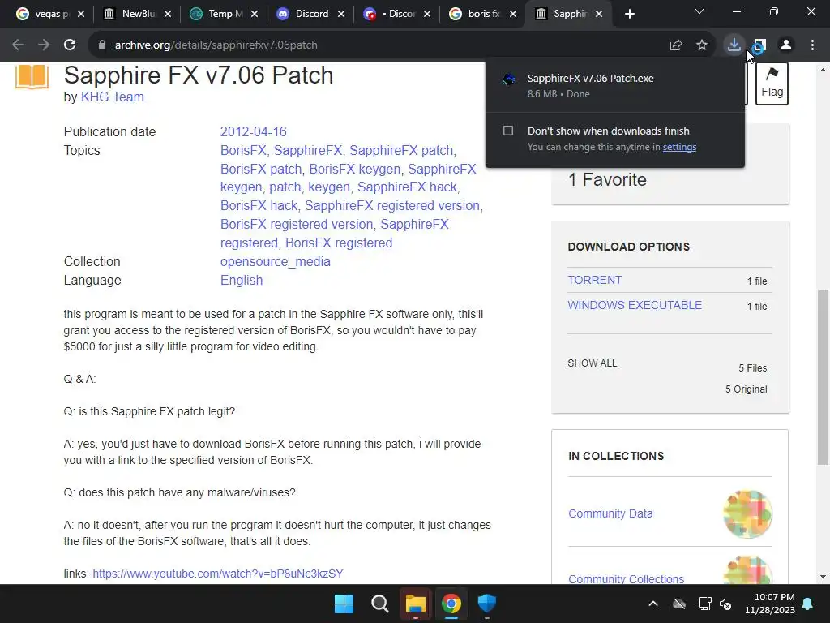Open the Chrome downloads icon
This screenshot has width=830, height=623.
734,45
